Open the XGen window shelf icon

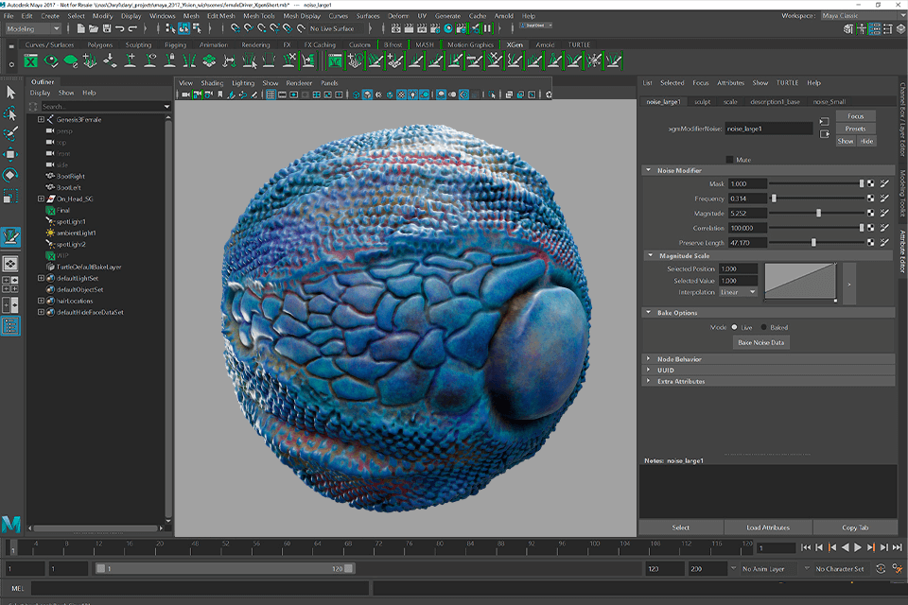(x=30, y=60)
